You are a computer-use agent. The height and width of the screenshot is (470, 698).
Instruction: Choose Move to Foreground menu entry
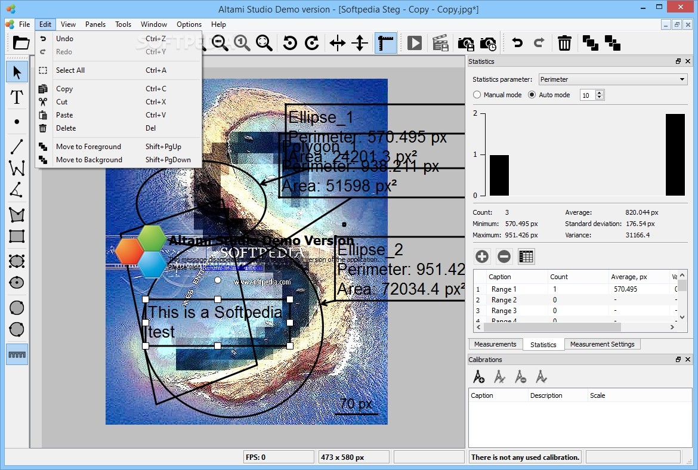click(x=118, y=147)
